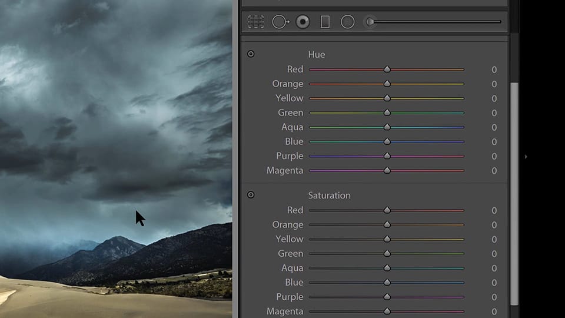The height and width of the screenshot is (318, 565).
Task: Select the Graduated Filter tool icon
Action: pos(325,22)
